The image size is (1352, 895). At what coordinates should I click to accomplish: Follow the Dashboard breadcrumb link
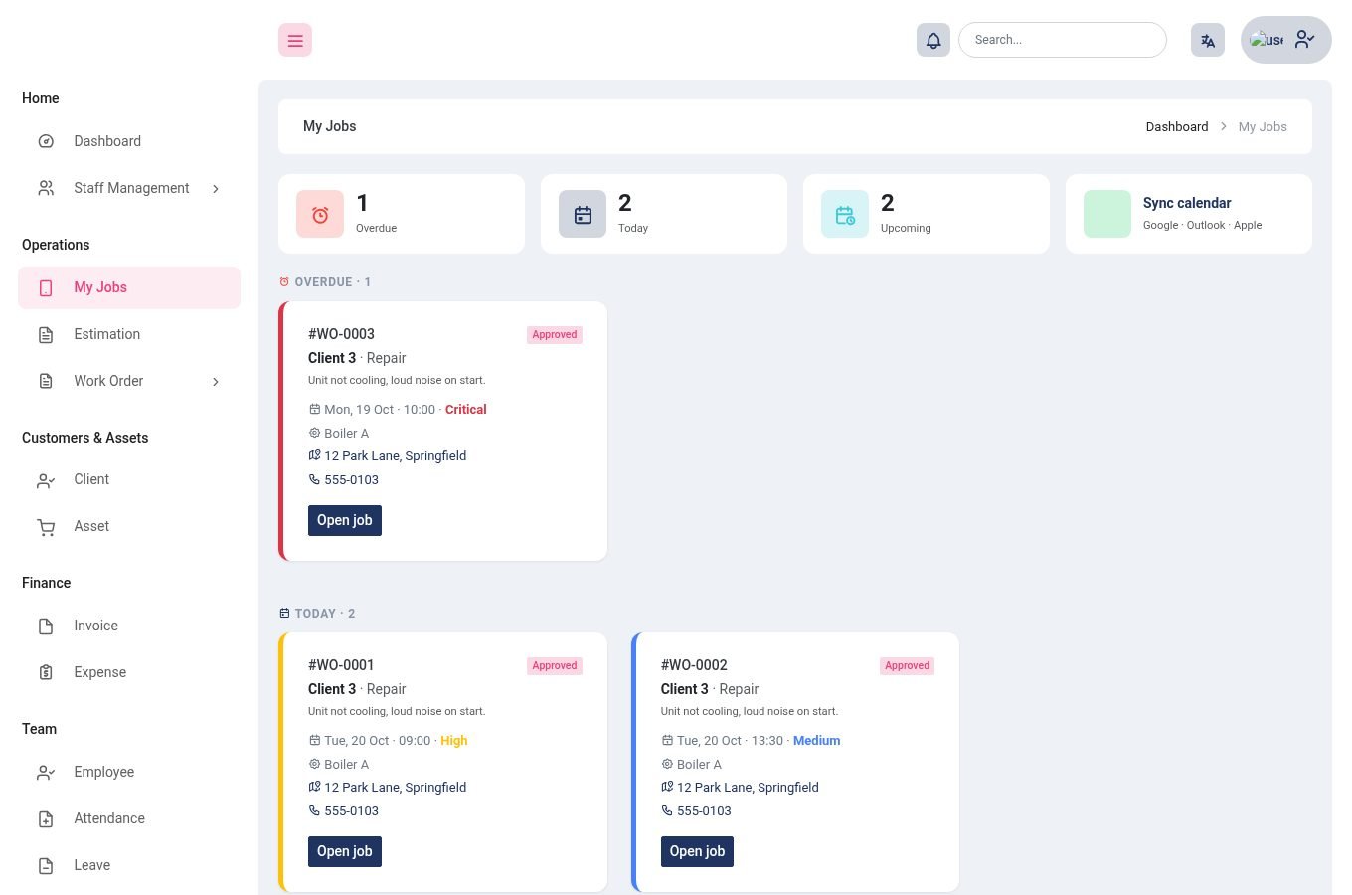coord(1177,126)
